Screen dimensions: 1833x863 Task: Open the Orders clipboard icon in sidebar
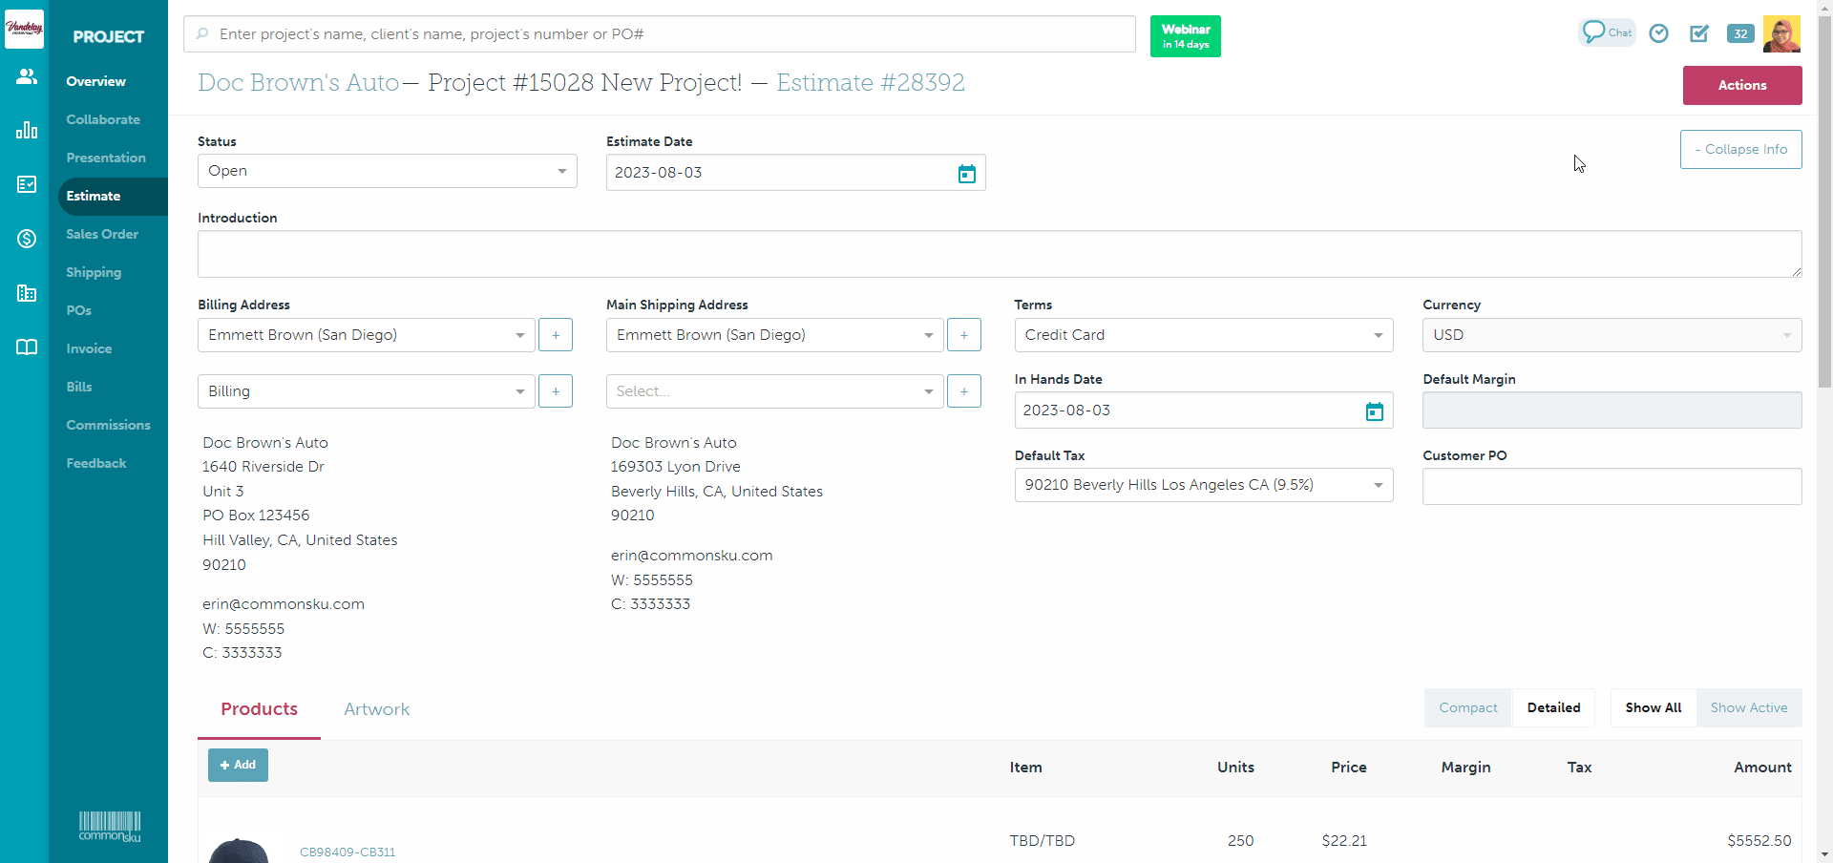click(26, 184)
